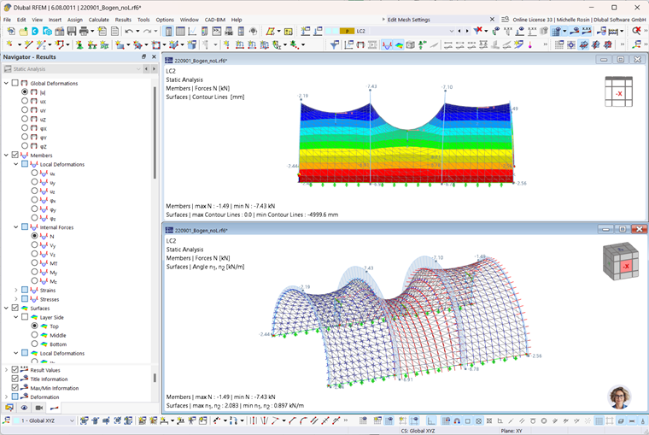Expand the Stresses tree node

tap(15, 299)
